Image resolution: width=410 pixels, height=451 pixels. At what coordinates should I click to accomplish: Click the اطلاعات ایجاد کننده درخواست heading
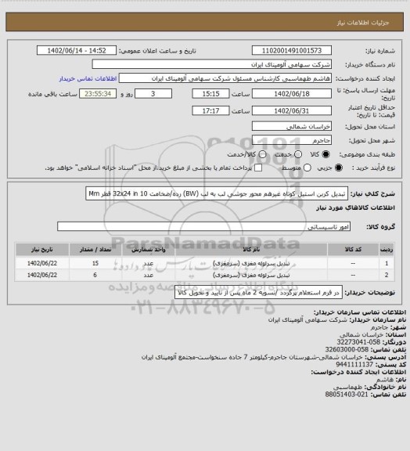(x=358, y=372)
